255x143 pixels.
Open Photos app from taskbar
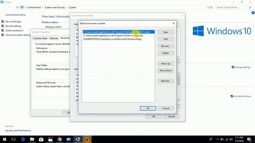click(x=50, y=139)
